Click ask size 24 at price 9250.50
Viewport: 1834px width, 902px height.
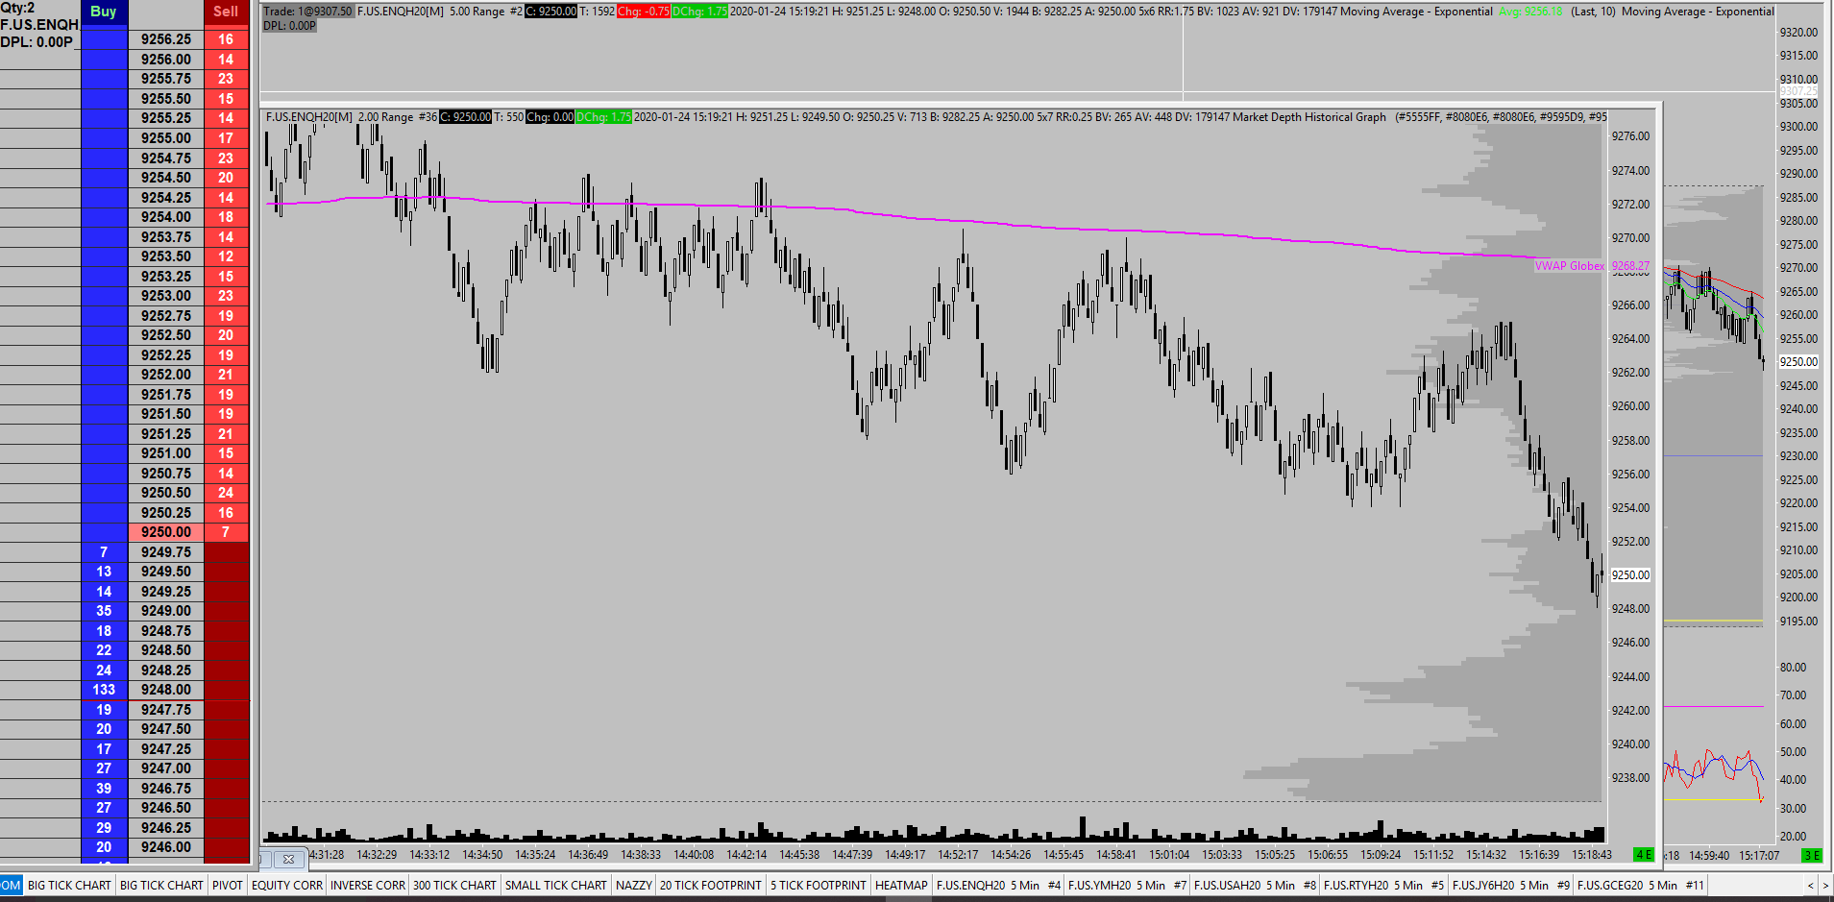click(226, 493)
